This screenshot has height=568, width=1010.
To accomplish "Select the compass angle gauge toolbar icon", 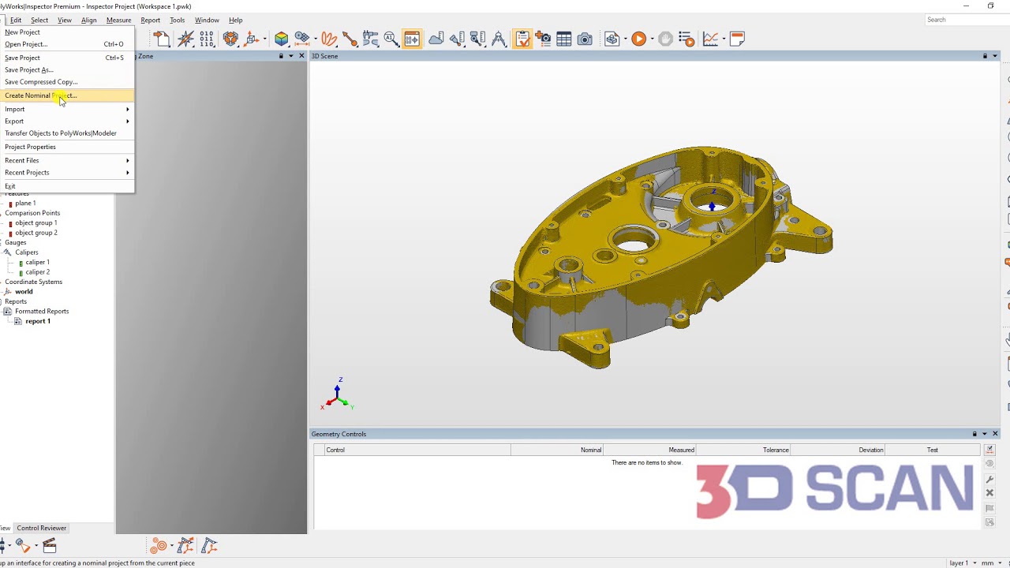I will [499, 39].
